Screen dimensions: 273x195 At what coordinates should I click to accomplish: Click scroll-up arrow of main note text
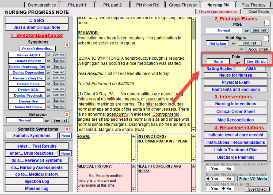pos(194,20)
